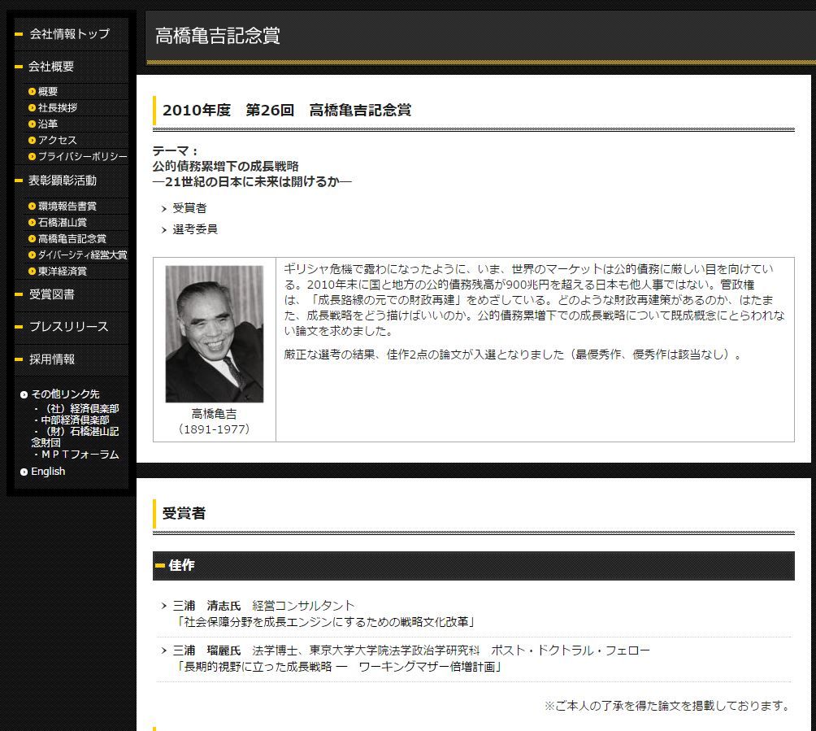816x731 pixels.
Task: Click the orange bullet icon beside アクセス
Action: pos(33,140)
